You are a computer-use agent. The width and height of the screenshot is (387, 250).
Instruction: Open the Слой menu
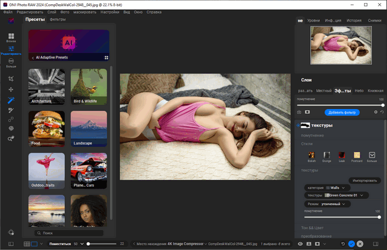click(x=52, y=12)
